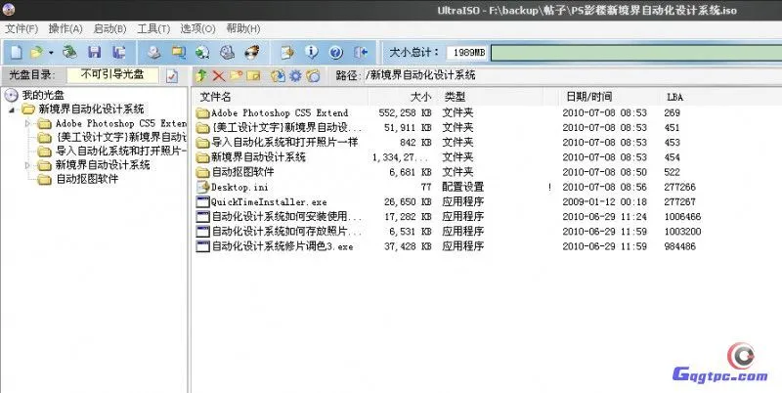Screen dimensions: 782x393
Task: Click the red X Delete icon
Action: pos(218,76)
